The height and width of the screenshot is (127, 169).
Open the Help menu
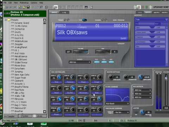click(x=41, y=2)
